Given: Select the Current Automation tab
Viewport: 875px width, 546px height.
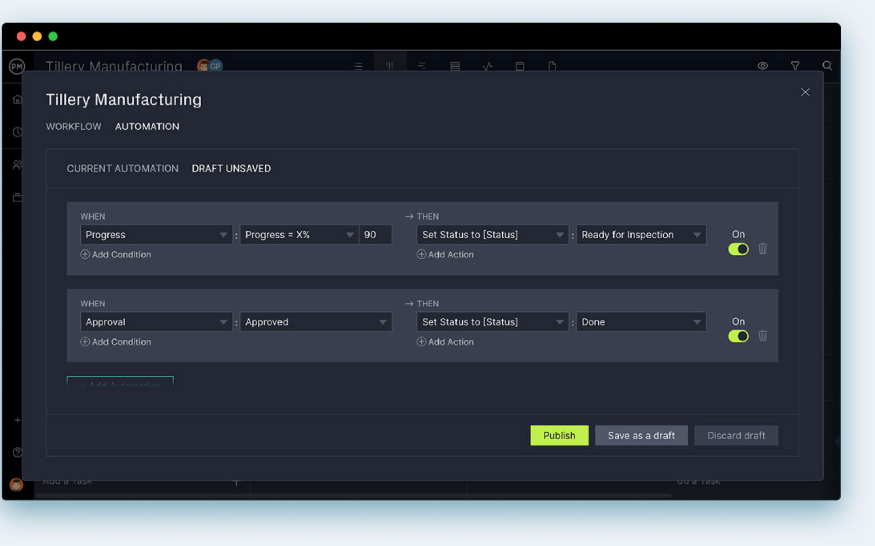Looking at the screenshot, I should point(122,168).
